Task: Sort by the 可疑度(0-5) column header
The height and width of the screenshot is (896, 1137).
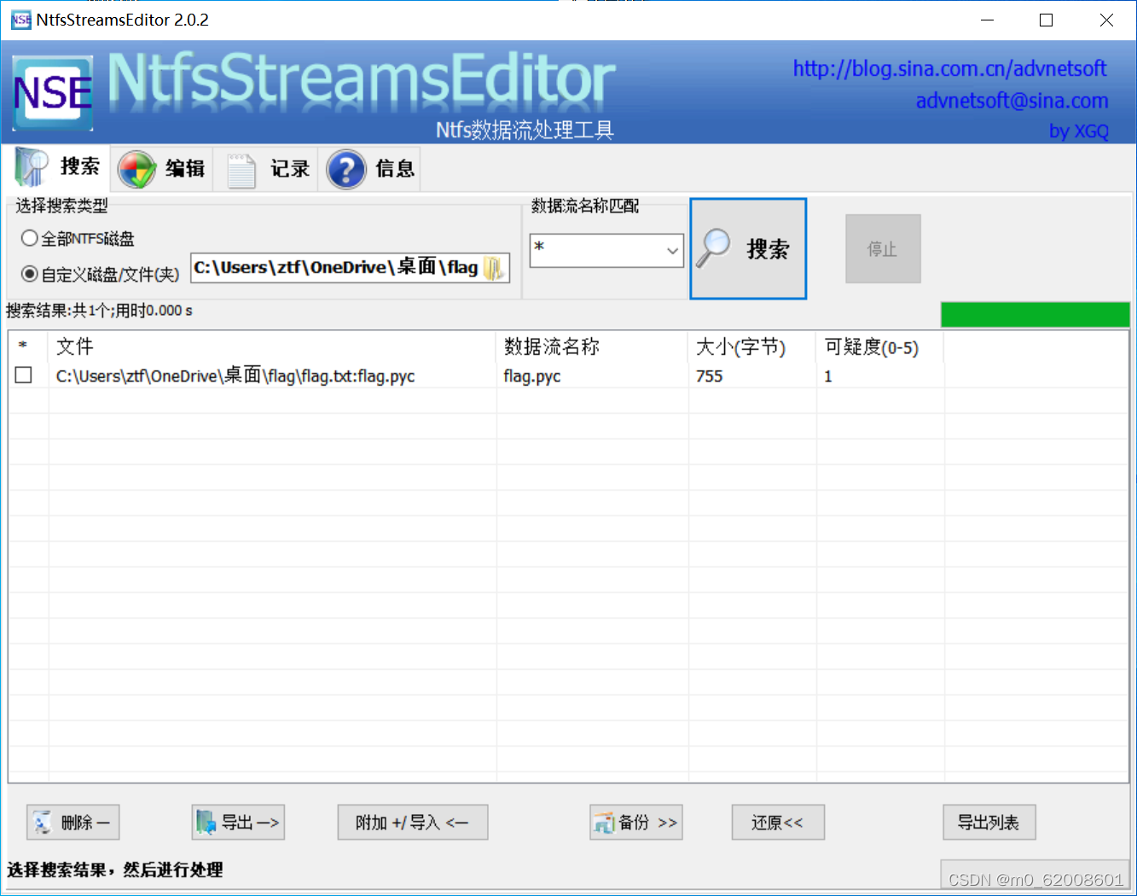Action: [x=880, y=346]
